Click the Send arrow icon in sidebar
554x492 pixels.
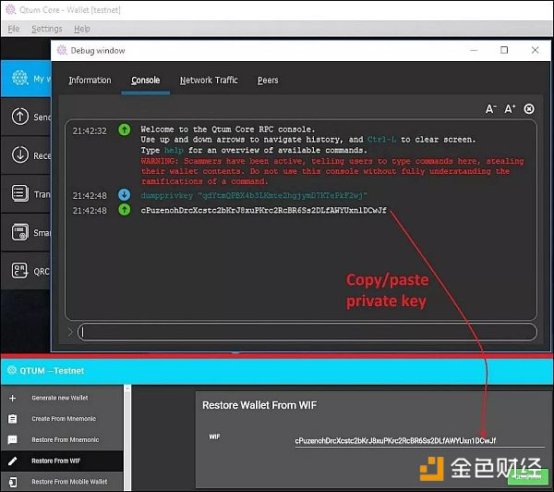coord(20,117)
